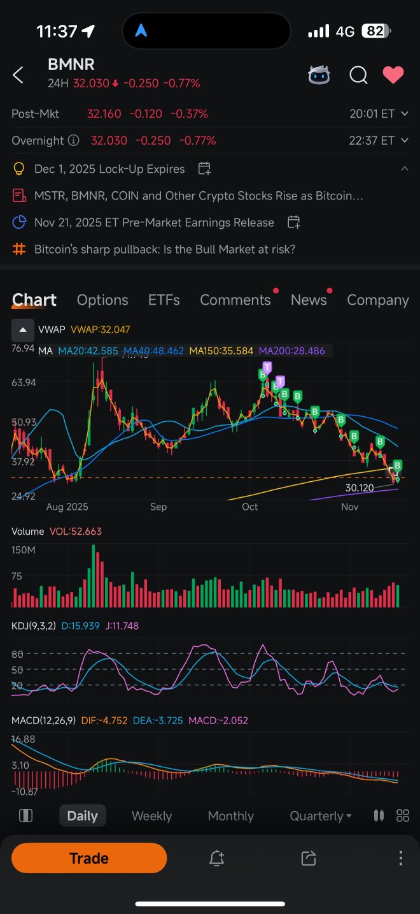420x914 pixels.
Task: Switch to the candlestick chart type icon
Action: pyautogui.click(x=379, y=816)
